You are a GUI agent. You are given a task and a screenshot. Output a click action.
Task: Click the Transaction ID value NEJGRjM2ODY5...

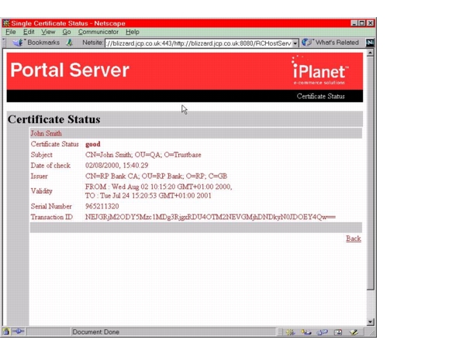210,217
